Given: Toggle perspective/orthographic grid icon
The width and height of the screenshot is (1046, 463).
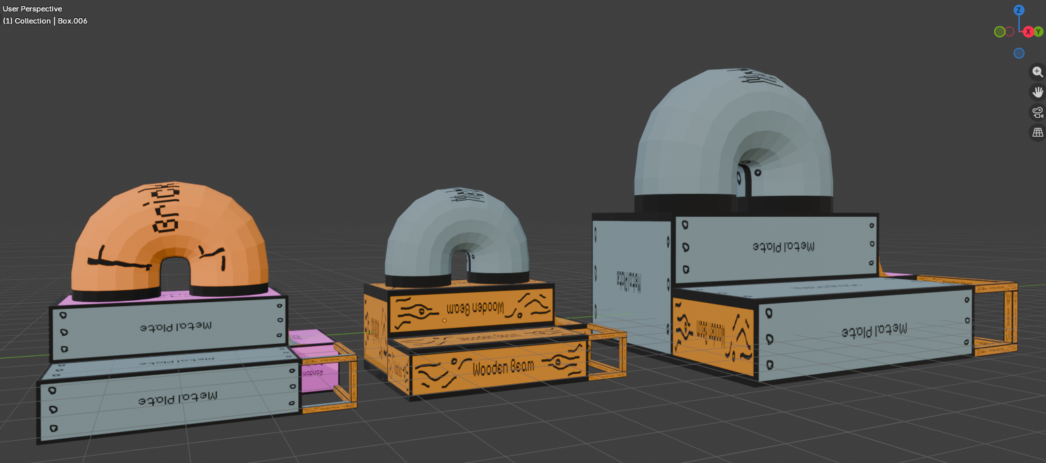Looking at the screenshot, I should point(1037,133).
